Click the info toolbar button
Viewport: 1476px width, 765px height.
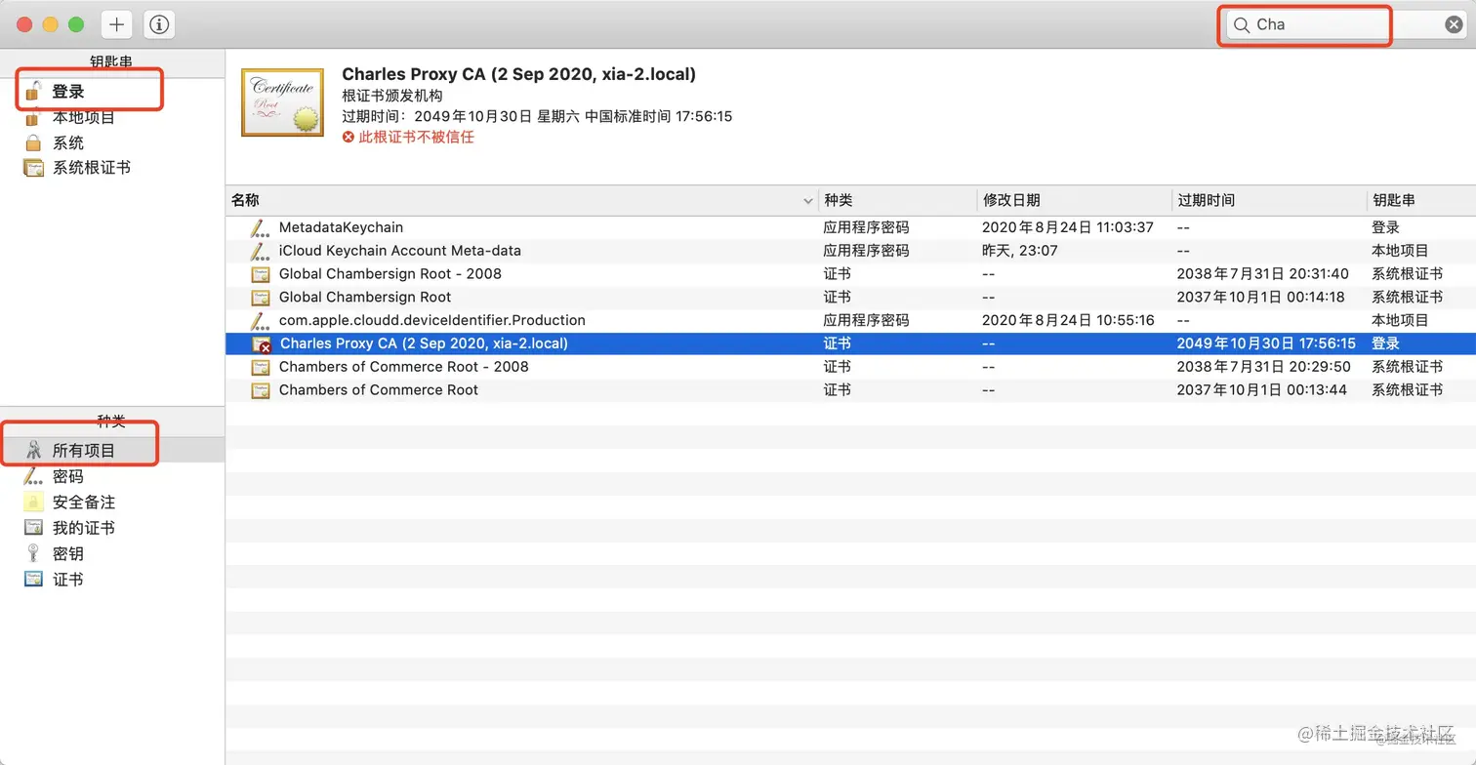pos(159,25)
